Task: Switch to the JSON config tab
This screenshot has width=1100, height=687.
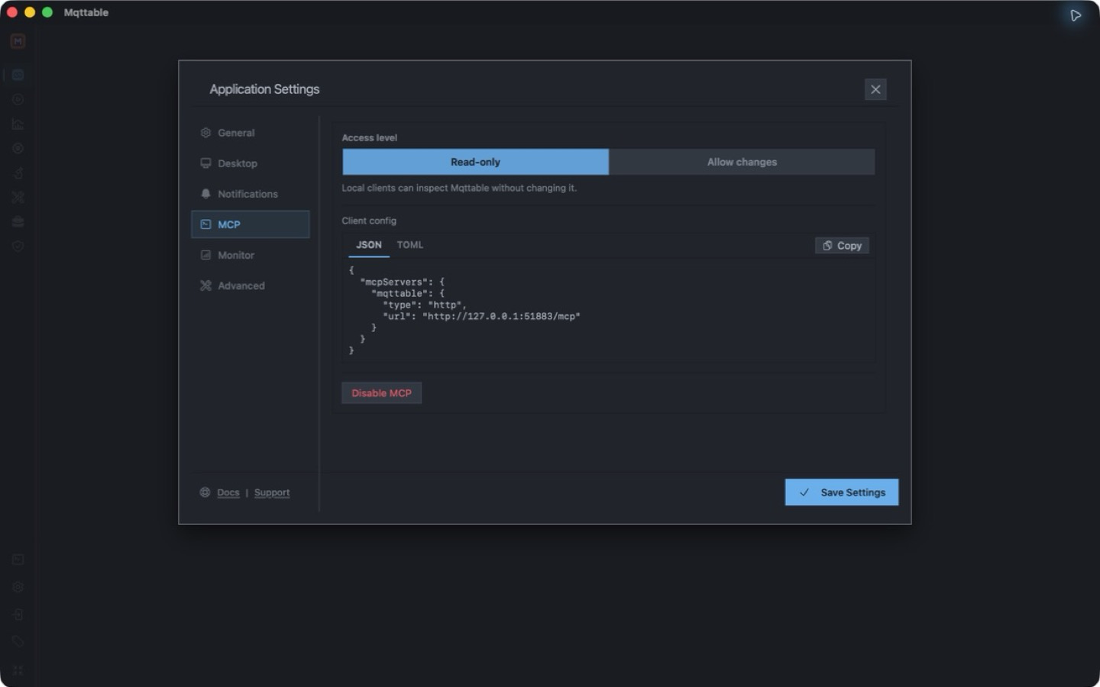Action: [x=369, y=245]
